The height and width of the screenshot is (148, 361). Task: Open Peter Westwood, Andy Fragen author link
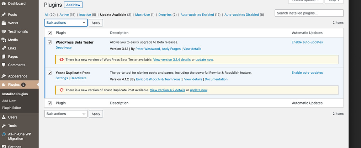158,49
